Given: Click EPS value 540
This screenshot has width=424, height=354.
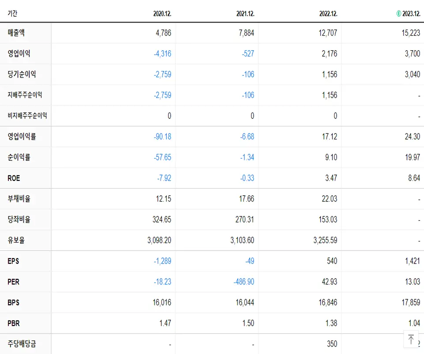Looking at the screenshot, I should point(332,261).
